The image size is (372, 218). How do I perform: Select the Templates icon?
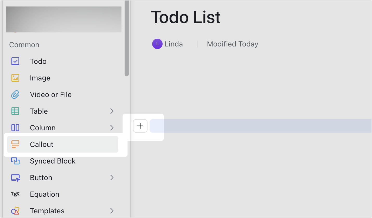(x=15, y=211)
